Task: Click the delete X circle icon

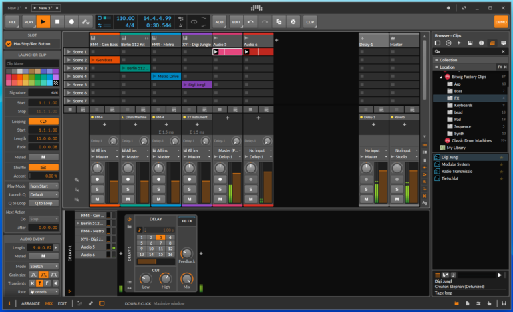Action: pyautogui.click(x=293, y=22)
